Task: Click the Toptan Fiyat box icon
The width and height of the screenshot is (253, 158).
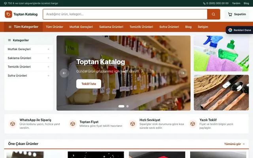Action: point(73,124)
